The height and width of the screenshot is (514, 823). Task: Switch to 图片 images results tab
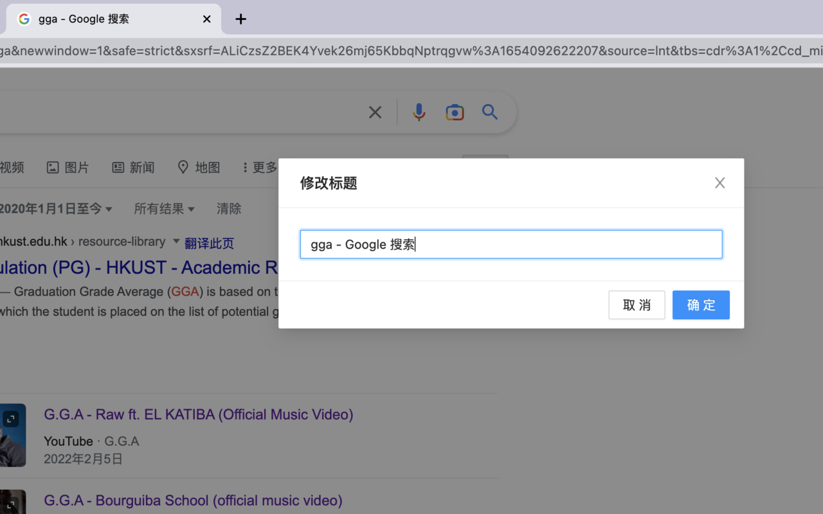tap(68, 168)
